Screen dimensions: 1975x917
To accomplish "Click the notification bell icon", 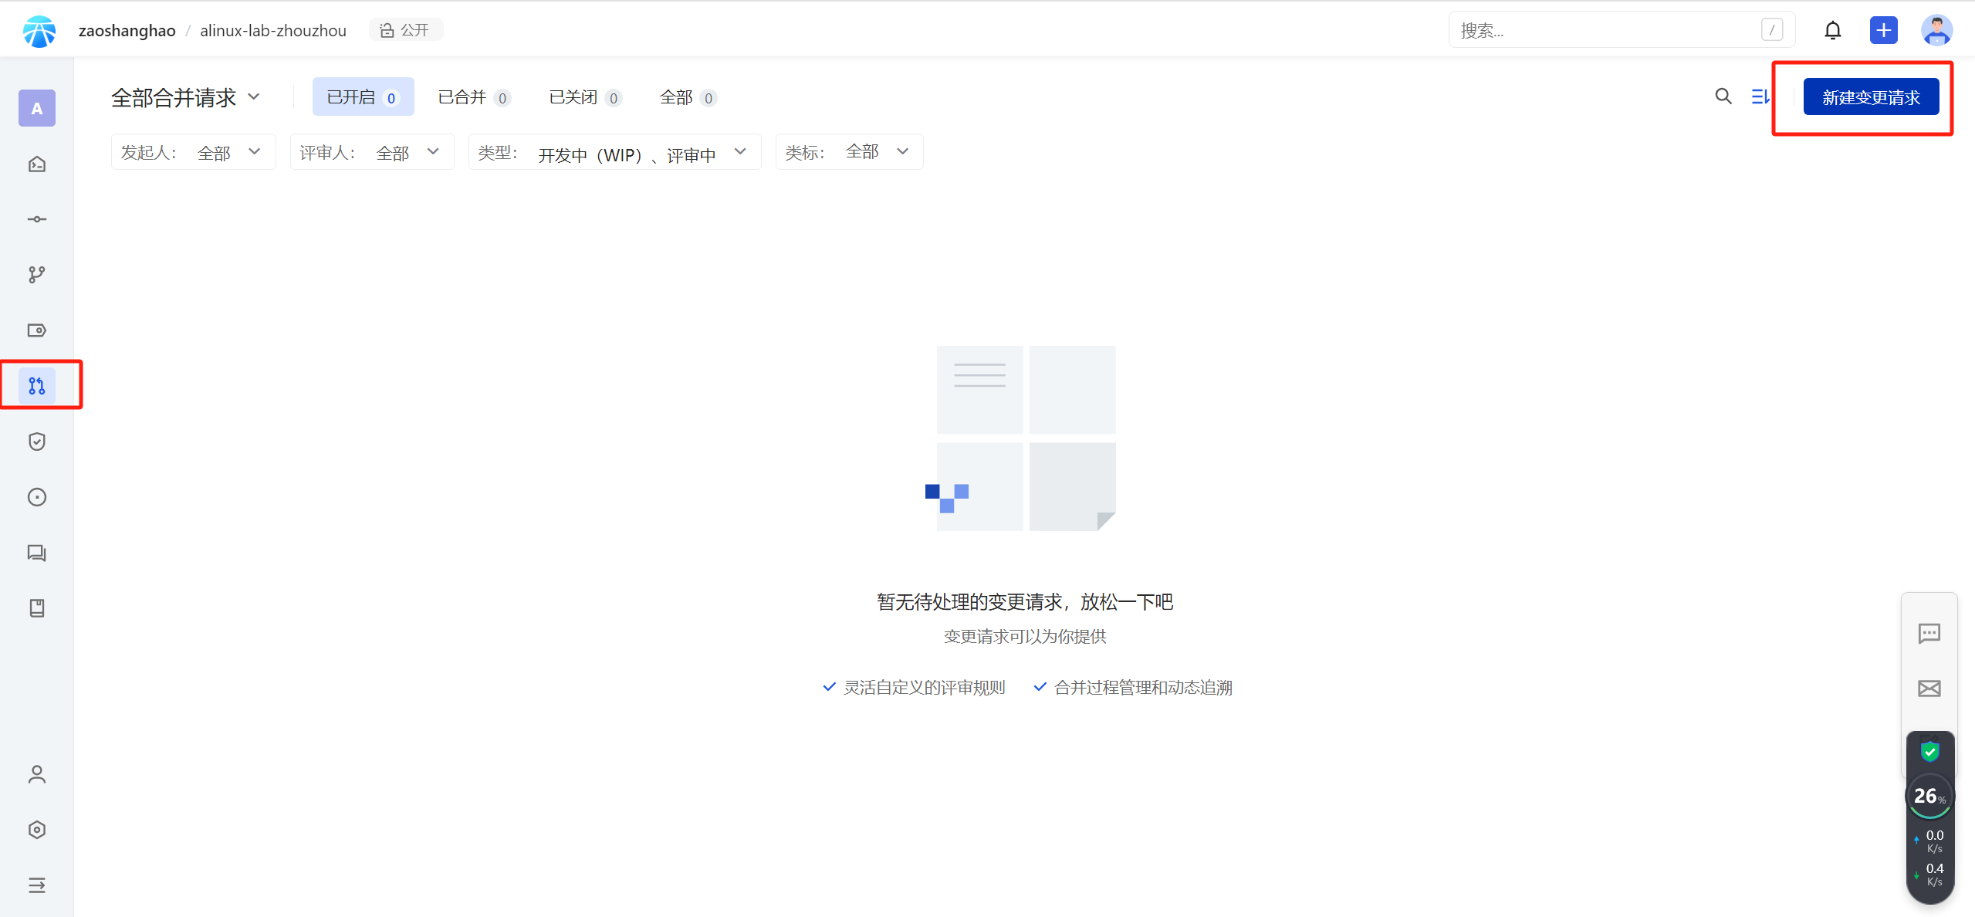I will (x=1832, y=30).
